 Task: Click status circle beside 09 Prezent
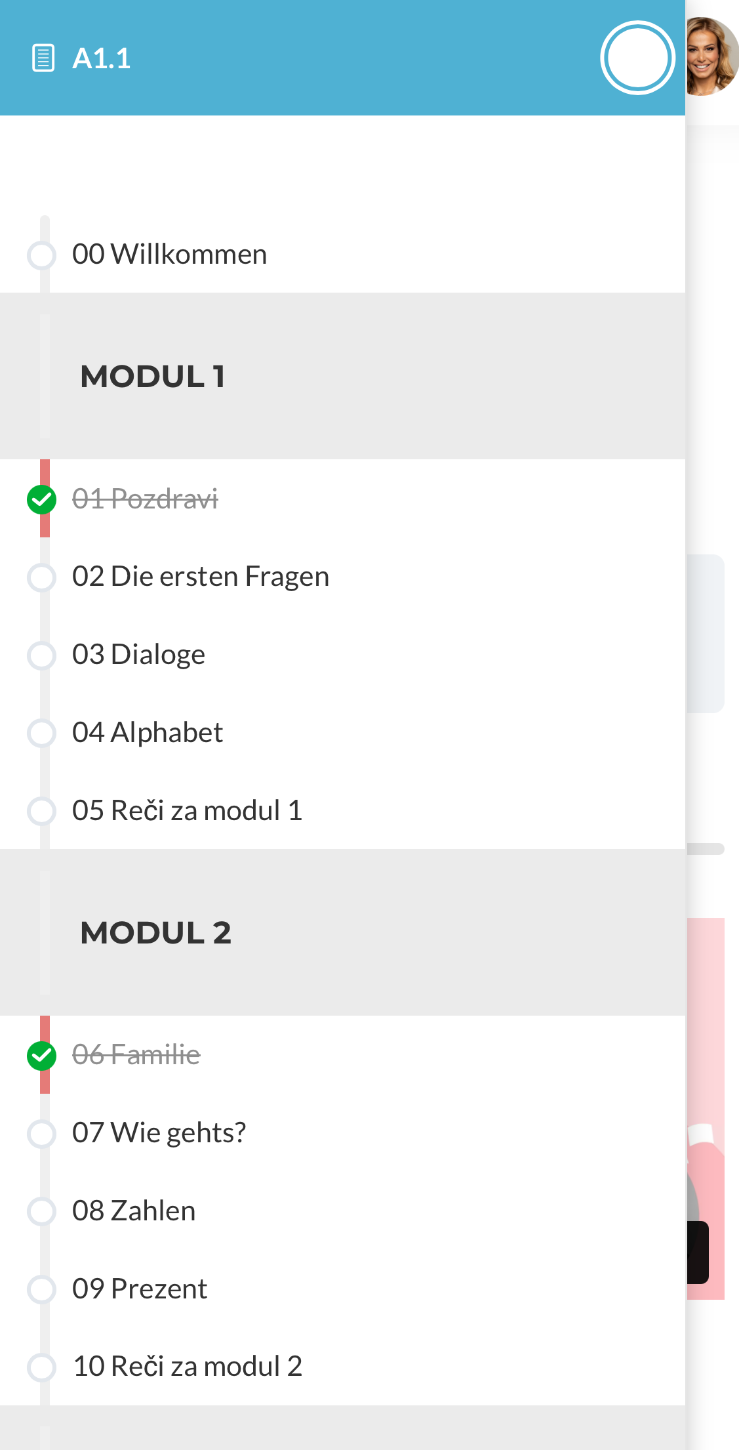coord(41,1289)
